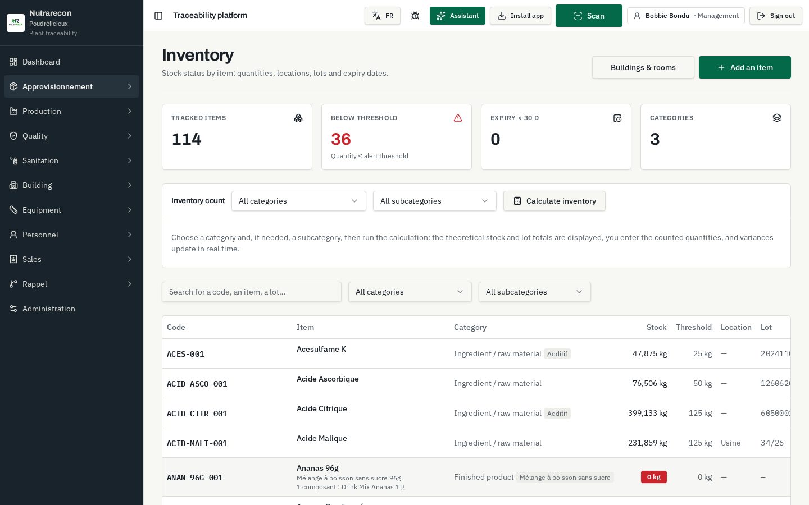This screenshot has width=809, height=505.
Task: Click the Install app download button
Action: [x=520, y=16]
